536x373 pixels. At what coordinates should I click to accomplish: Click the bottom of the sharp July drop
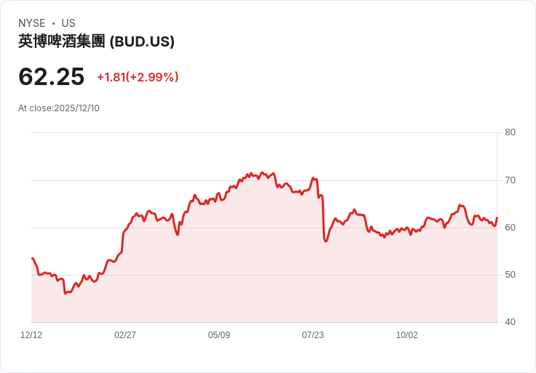tap(326, 241)
